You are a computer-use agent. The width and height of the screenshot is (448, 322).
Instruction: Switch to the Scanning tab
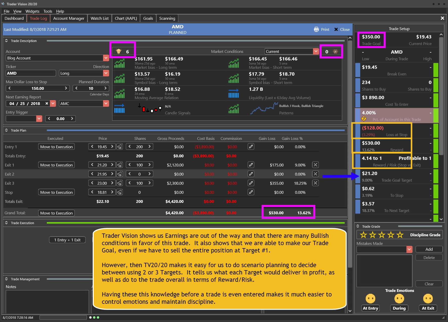(x=167, y=18)
